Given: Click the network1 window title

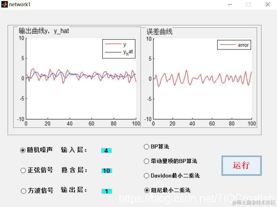Looking at the screenshot, I should coord(20,4).
